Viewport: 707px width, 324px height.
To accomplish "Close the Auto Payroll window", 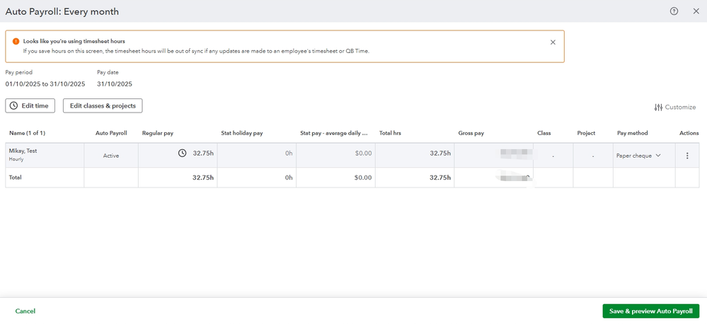I will click(x=696, y=11).
